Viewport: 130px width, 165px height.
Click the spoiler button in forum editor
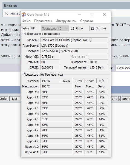(126, 99)
